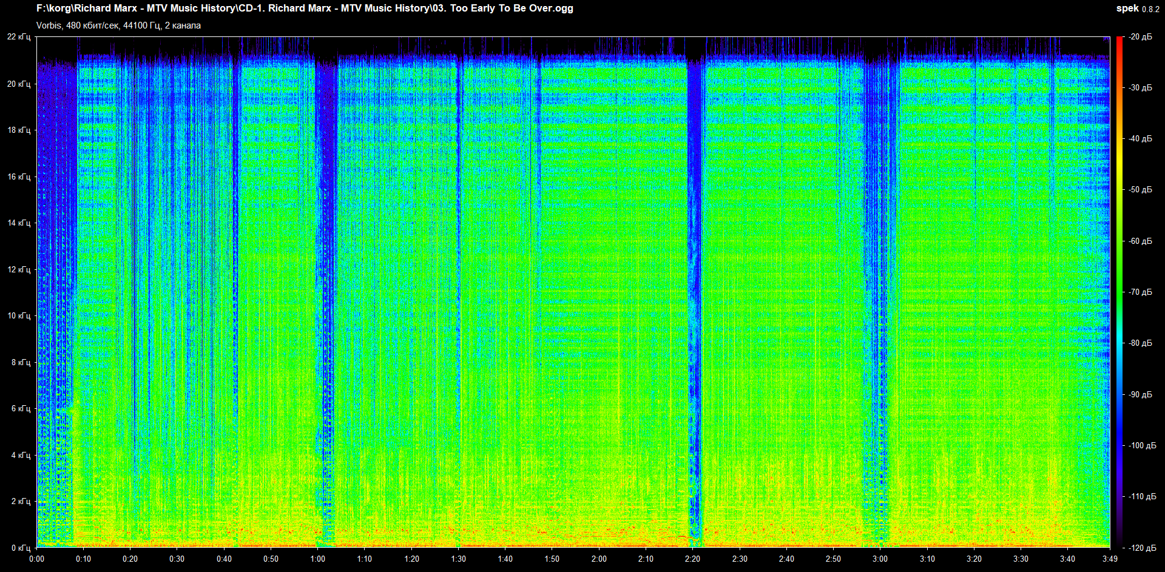Click the file path title text
The image size is (1165, 572).
point(305,8)
